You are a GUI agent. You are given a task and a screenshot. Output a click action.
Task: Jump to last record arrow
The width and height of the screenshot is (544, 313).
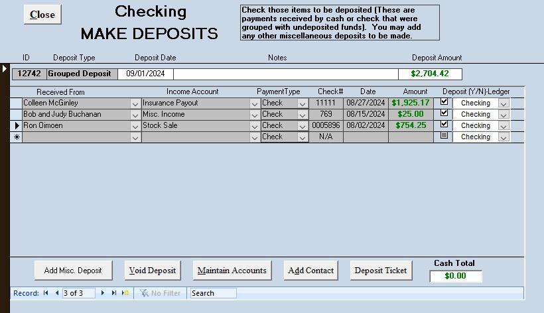[113, 293]
